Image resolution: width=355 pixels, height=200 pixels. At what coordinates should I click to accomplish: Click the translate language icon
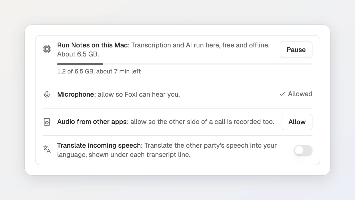point(47,149)
